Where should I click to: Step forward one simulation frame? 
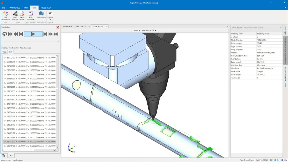pyautogui.click(x=46, y=34)
